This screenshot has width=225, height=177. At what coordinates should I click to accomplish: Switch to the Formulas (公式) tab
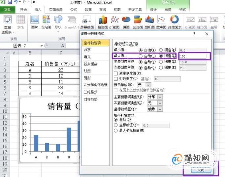click(x=74, y=10)
